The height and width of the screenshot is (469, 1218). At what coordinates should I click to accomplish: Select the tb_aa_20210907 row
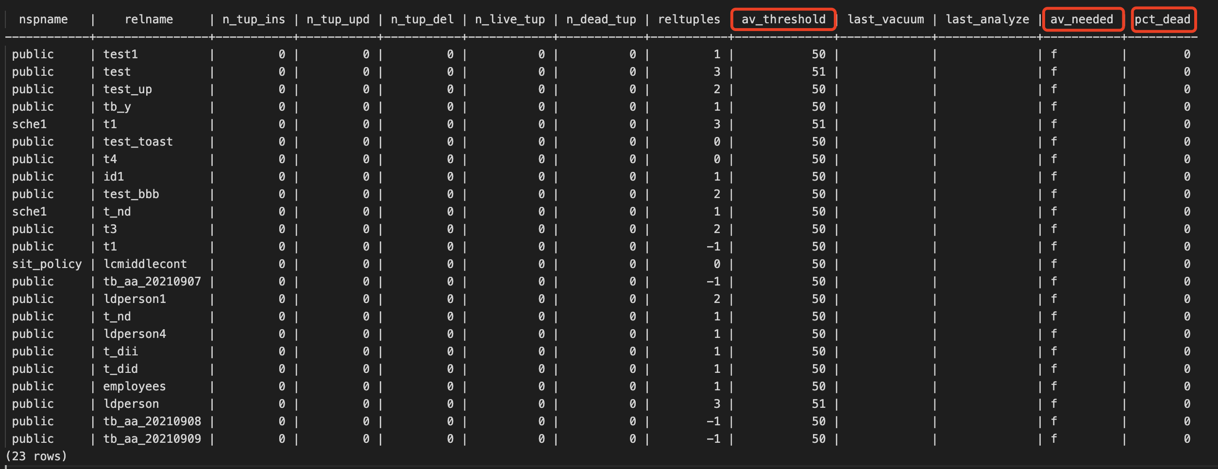[x=153, y=281]
